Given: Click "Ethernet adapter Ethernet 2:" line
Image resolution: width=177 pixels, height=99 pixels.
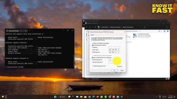Looking at the screenshot, I should [17, 58].
